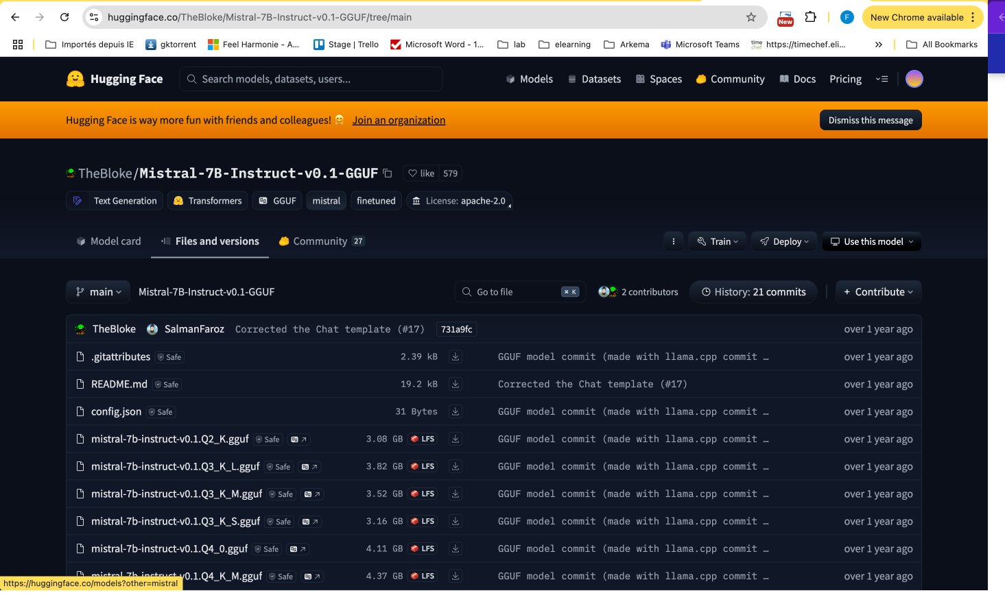Viewport: 1005px width, 604px height.
Task: Download the README.md file
Action: (456, 384)
